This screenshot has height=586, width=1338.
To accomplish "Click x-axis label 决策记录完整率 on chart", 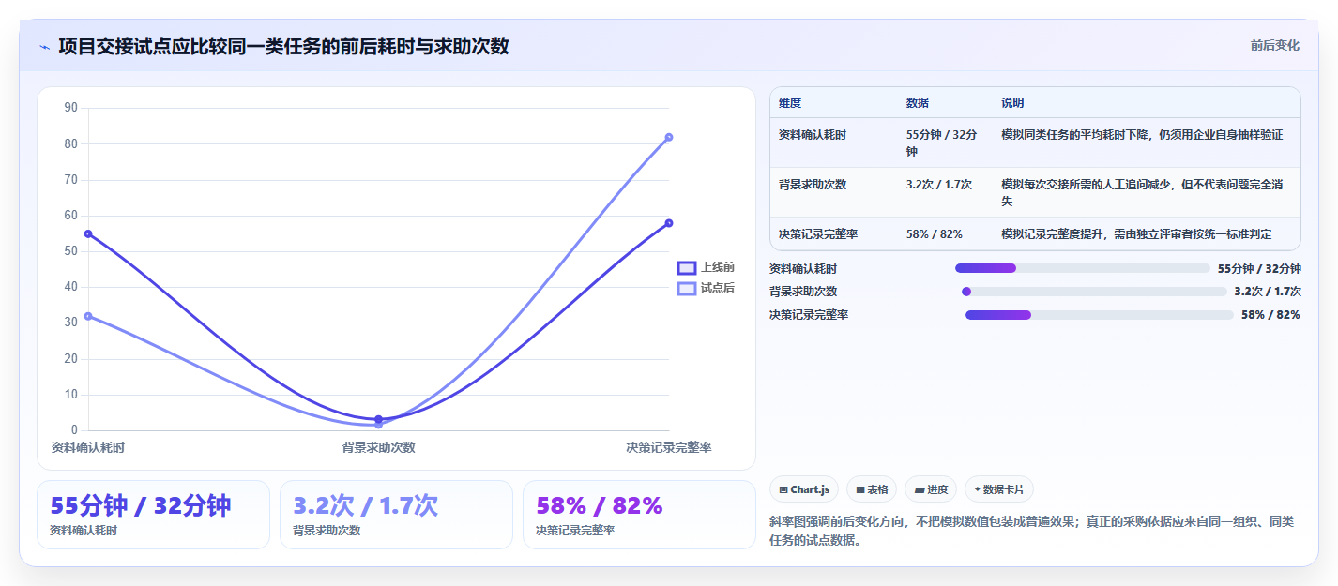I will pos(668,448).
